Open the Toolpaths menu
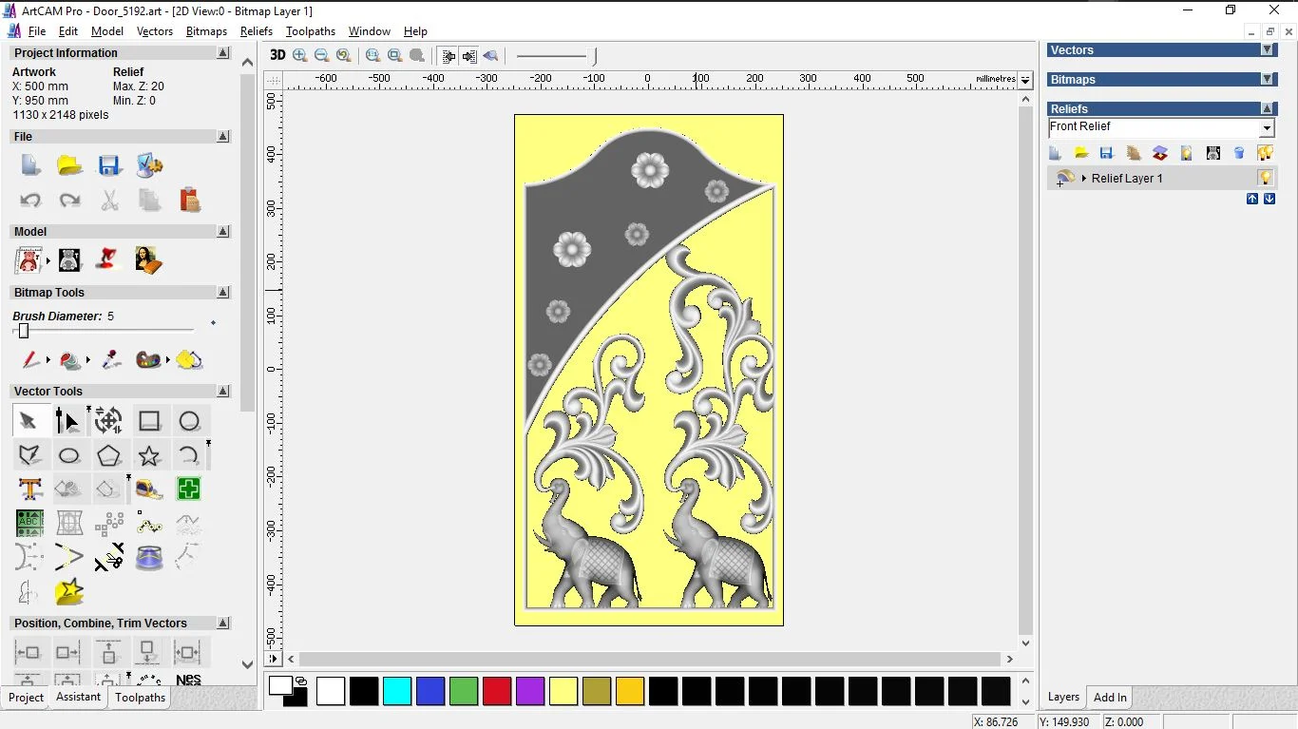Viewport: 1298px width, 729px height. pos(310,31)
